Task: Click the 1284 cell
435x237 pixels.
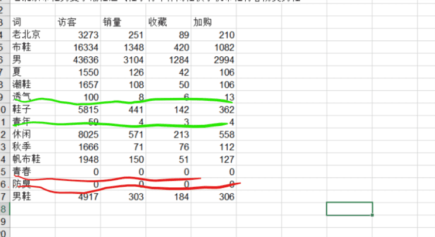Action: coord(169,60)
